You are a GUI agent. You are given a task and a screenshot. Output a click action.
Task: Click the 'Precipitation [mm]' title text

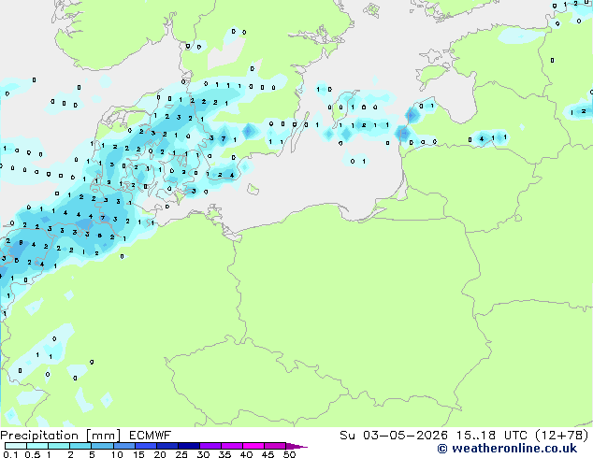[60, 436]
